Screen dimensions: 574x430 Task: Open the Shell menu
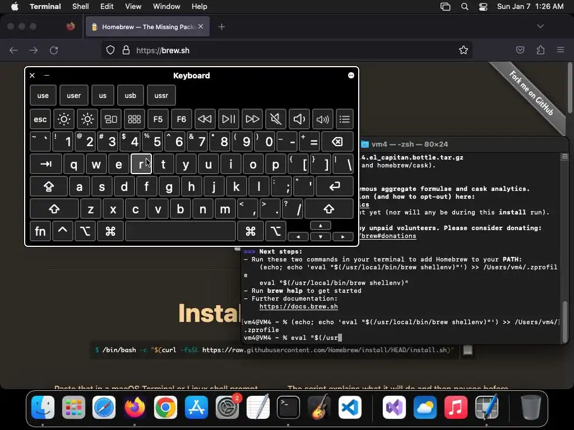[81, 7]
